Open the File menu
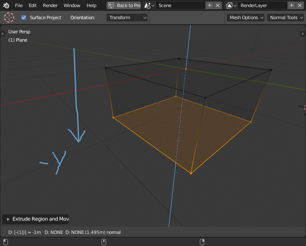Image resolution: width=306 pixels, height=246 pixels. pyautogui.click(x=19, y=5)
